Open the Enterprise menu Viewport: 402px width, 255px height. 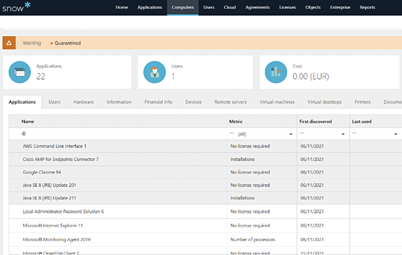click(x=340, y=7)
